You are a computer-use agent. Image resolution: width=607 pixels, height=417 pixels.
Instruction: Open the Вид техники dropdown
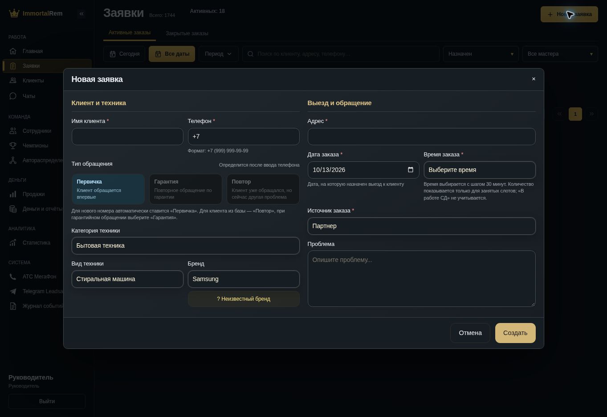click(x=127, y=279)
